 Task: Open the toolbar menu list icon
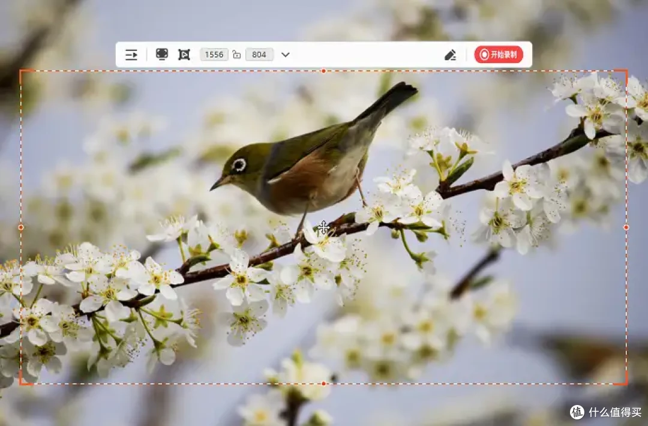pyautogui.click(x=131, y=55)
